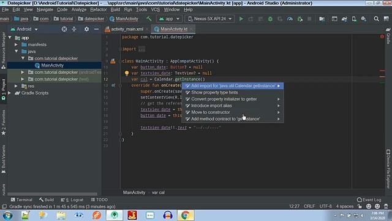Click the override gutter icon near onCreate

[x=113, y=85]
